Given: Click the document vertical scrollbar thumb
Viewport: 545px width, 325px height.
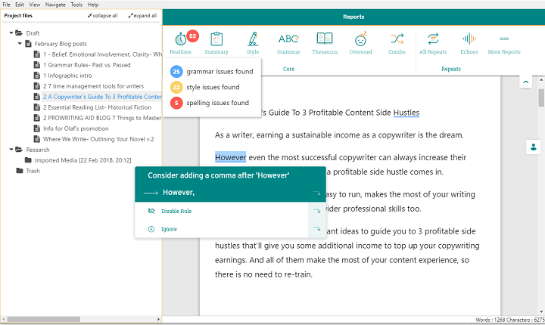Looking at the screenshot, I should 541,97.
